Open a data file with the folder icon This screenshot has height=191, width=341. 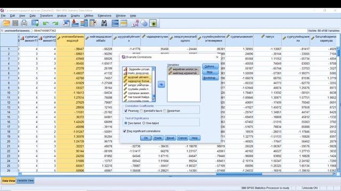click(x=6, y=23)
